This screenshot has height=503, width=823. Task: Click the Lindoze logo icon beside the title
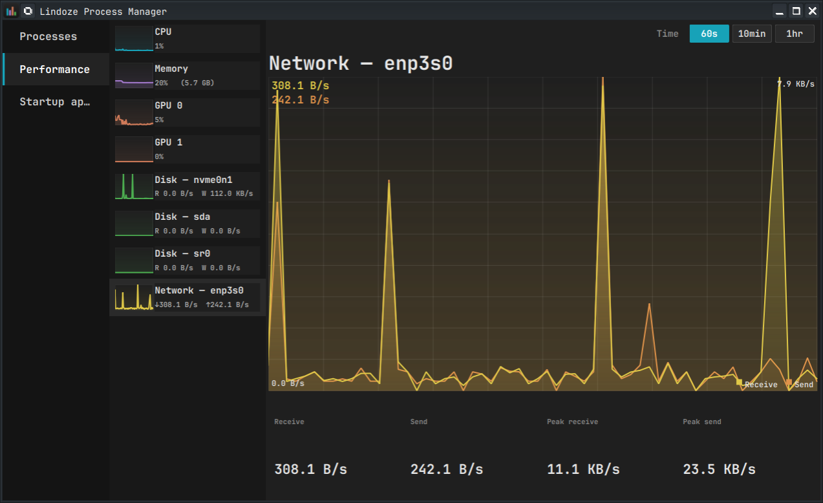point(28,11)
